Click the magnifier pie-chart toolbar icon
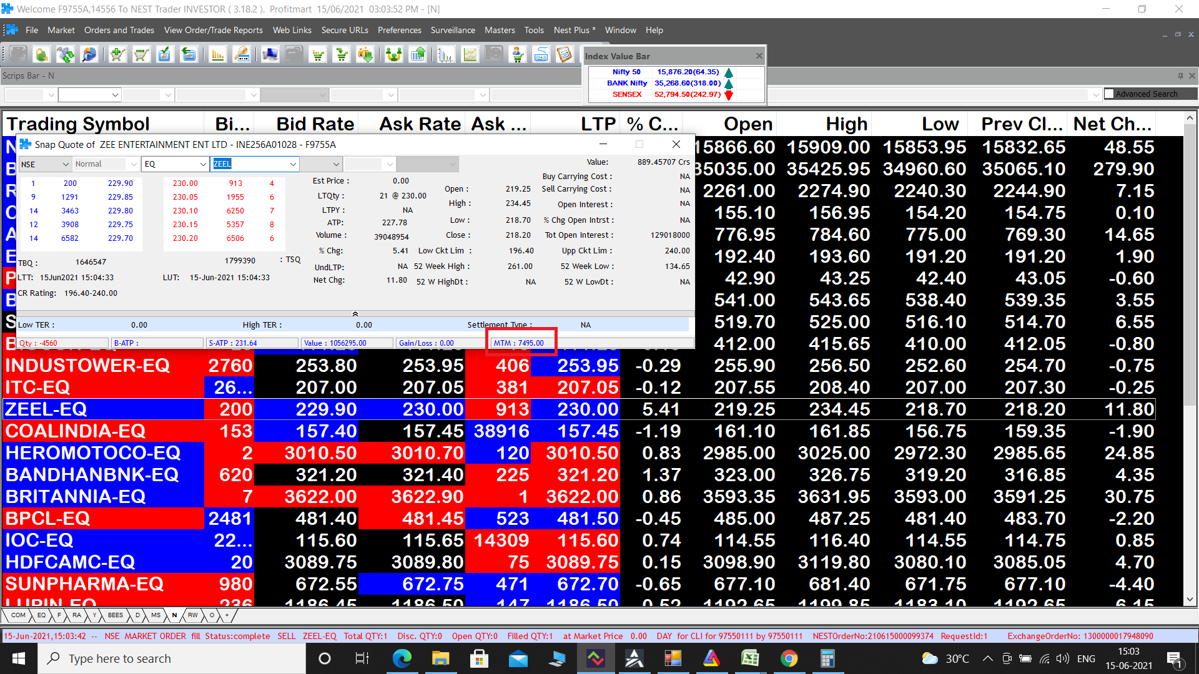The width and height of the screenshot is (1199, 674). 89,55
